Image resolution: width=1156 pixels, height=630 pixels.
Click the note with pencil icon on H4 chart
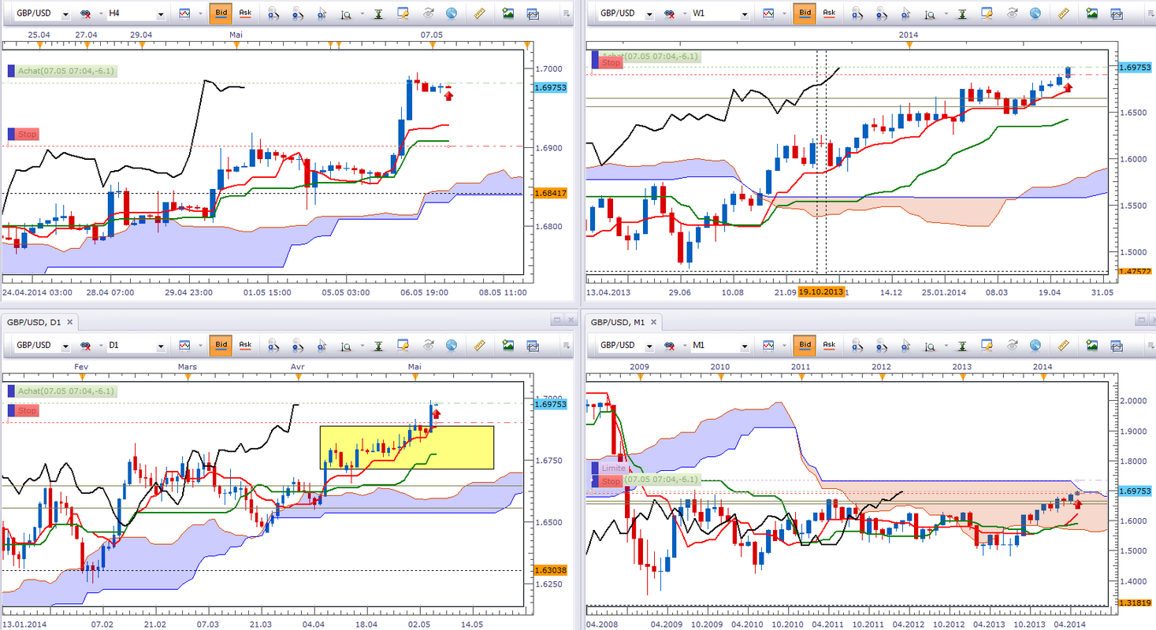coord(403,13)
